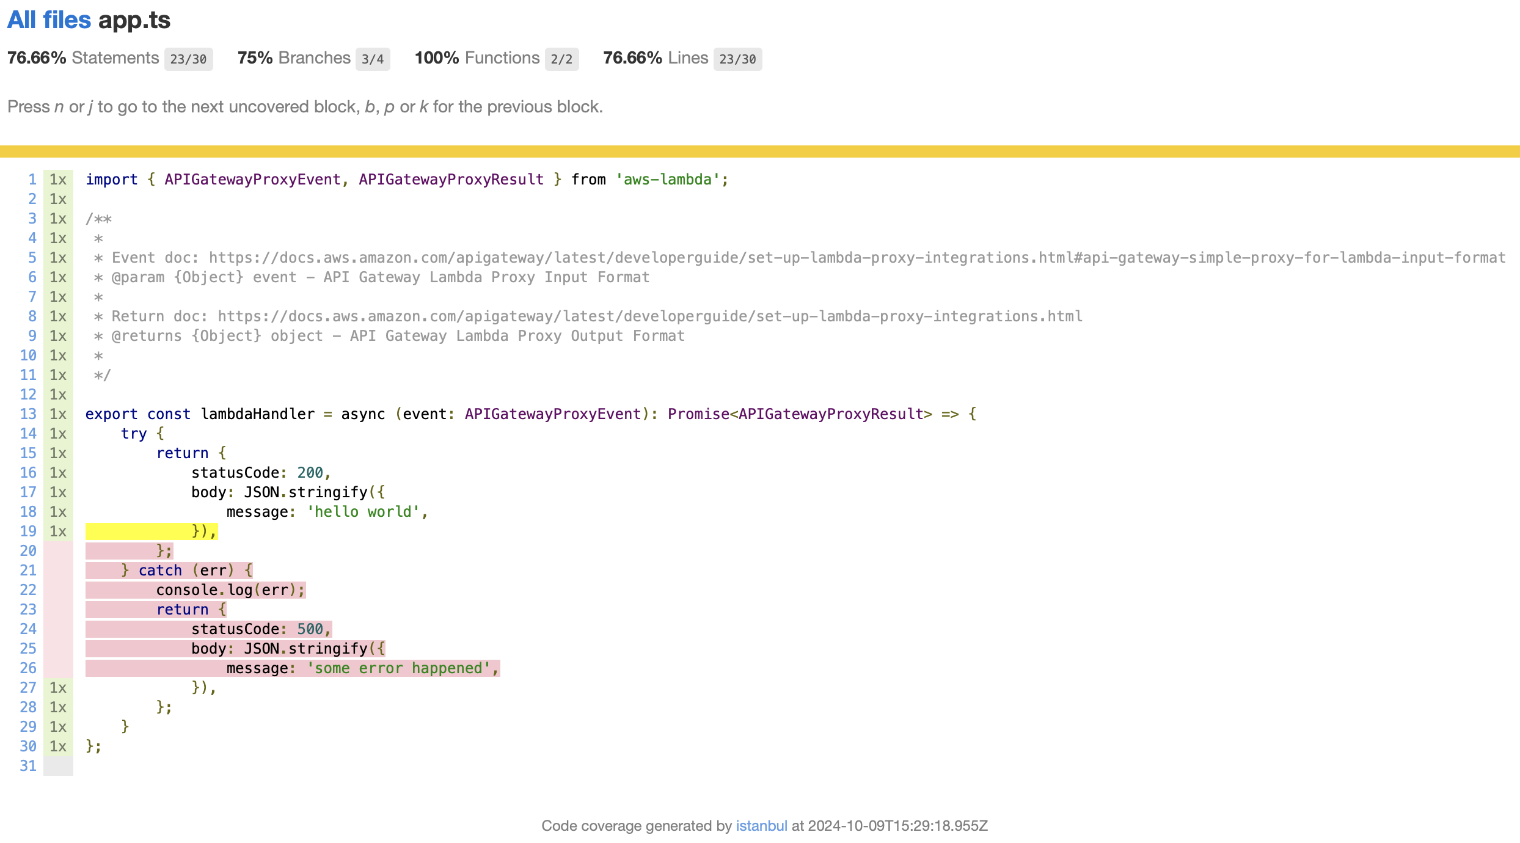
Task: Click line number 20 in gutter
Action: point(28,551)
